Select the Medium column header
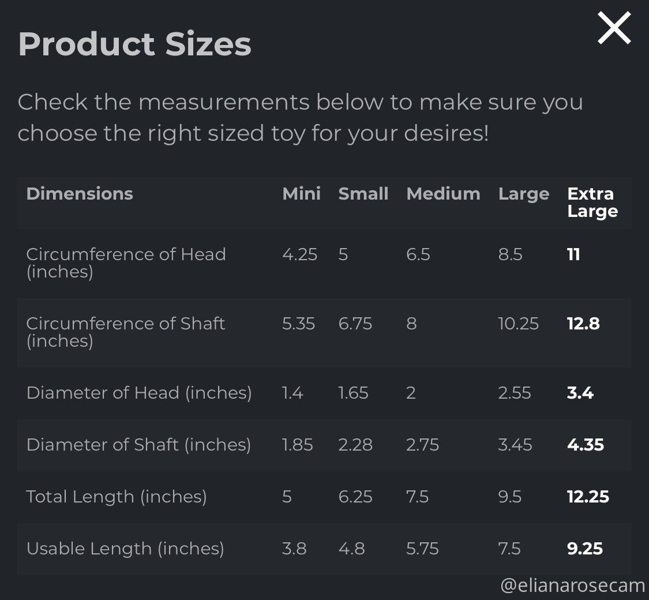Viewport: 649px width, 600px height. tap(443, 194)
